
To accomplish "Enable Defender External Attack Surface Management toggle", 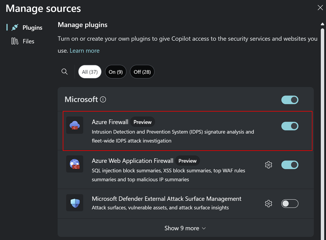I will (x=290, y=204).
